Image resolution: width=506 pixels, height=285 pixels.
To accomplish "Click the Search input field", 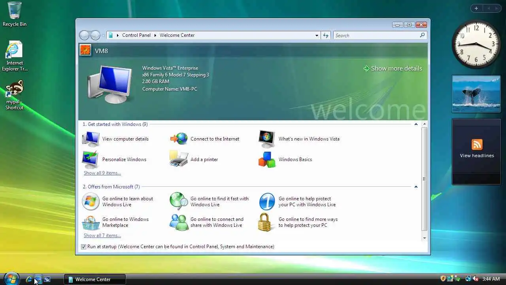I will pyautogui.click(x=376, y=35).
